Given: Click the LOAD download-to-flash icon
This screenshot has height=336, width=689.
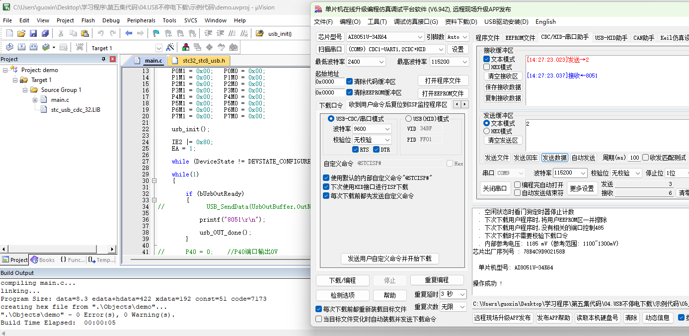Looking at the screenshot, I should coord(79,47).
